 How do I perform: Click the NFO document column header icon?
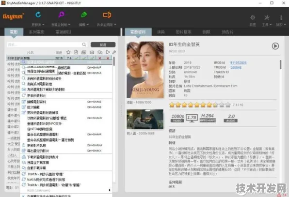pyautogui.click(x=76, y=52)
